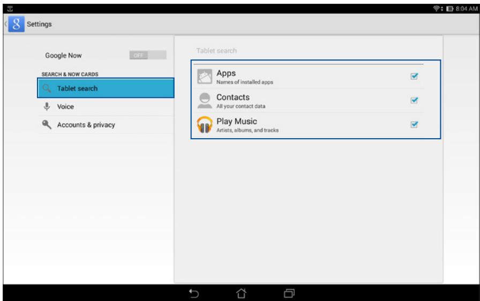This screenshot has width=480, height=301.
Task: Tap the battery status icon
Action: (449, 9)
